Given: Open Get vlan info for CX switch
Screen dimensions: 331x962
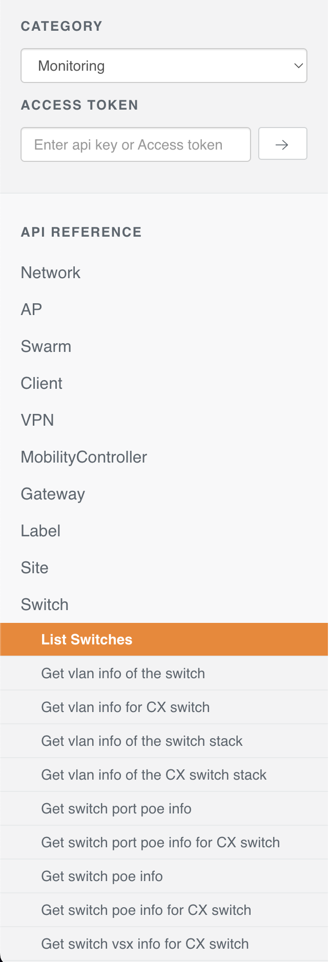Looking at the screenshot, I should pyautogui.click(x=126, y=707).
